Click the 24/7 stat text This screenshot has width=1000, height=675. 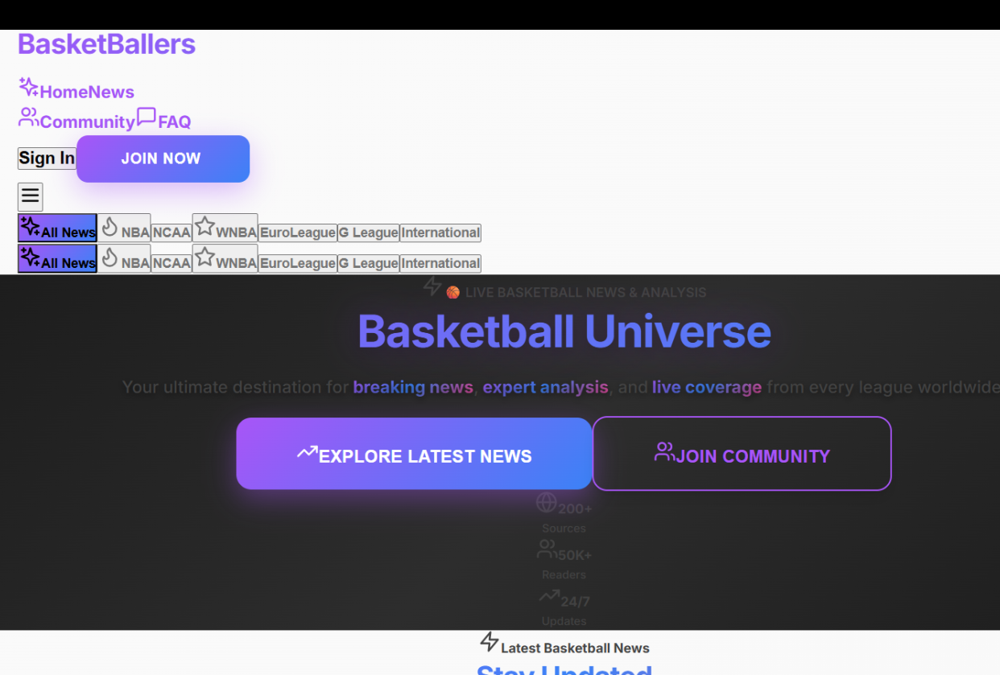(x=575, y=602)
